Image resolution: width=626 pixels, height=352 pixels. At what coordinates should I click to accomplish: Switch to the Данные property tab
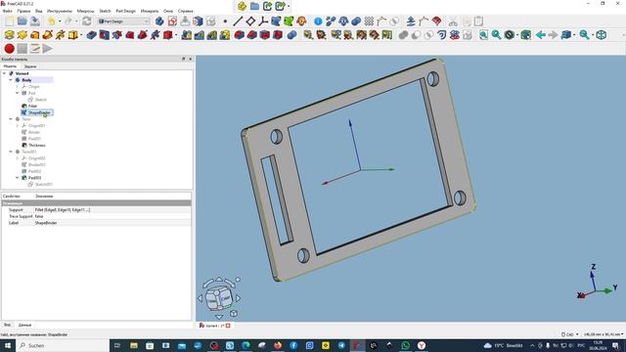click(24, 325)
